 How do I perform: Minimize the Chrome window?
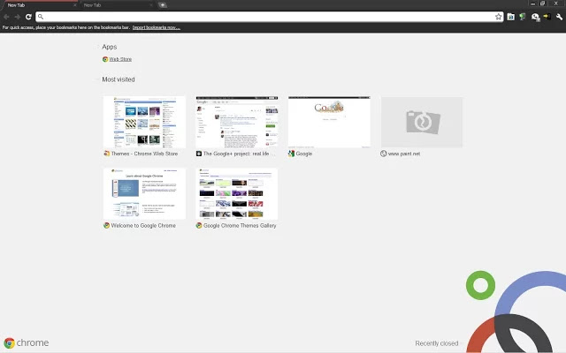click(532, 4)
